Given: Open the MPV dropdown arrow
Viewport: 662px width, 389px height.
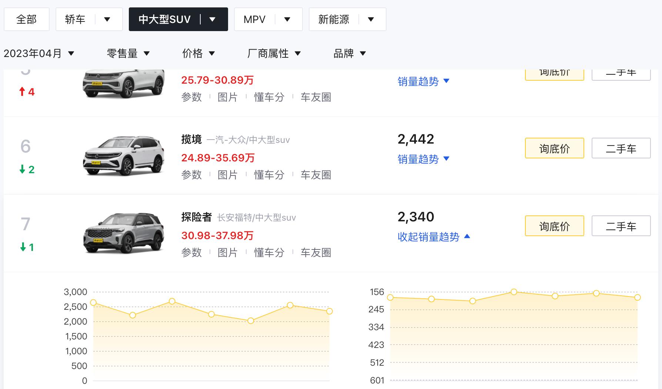Looking at the screenshot, I should tap(287, 19).
